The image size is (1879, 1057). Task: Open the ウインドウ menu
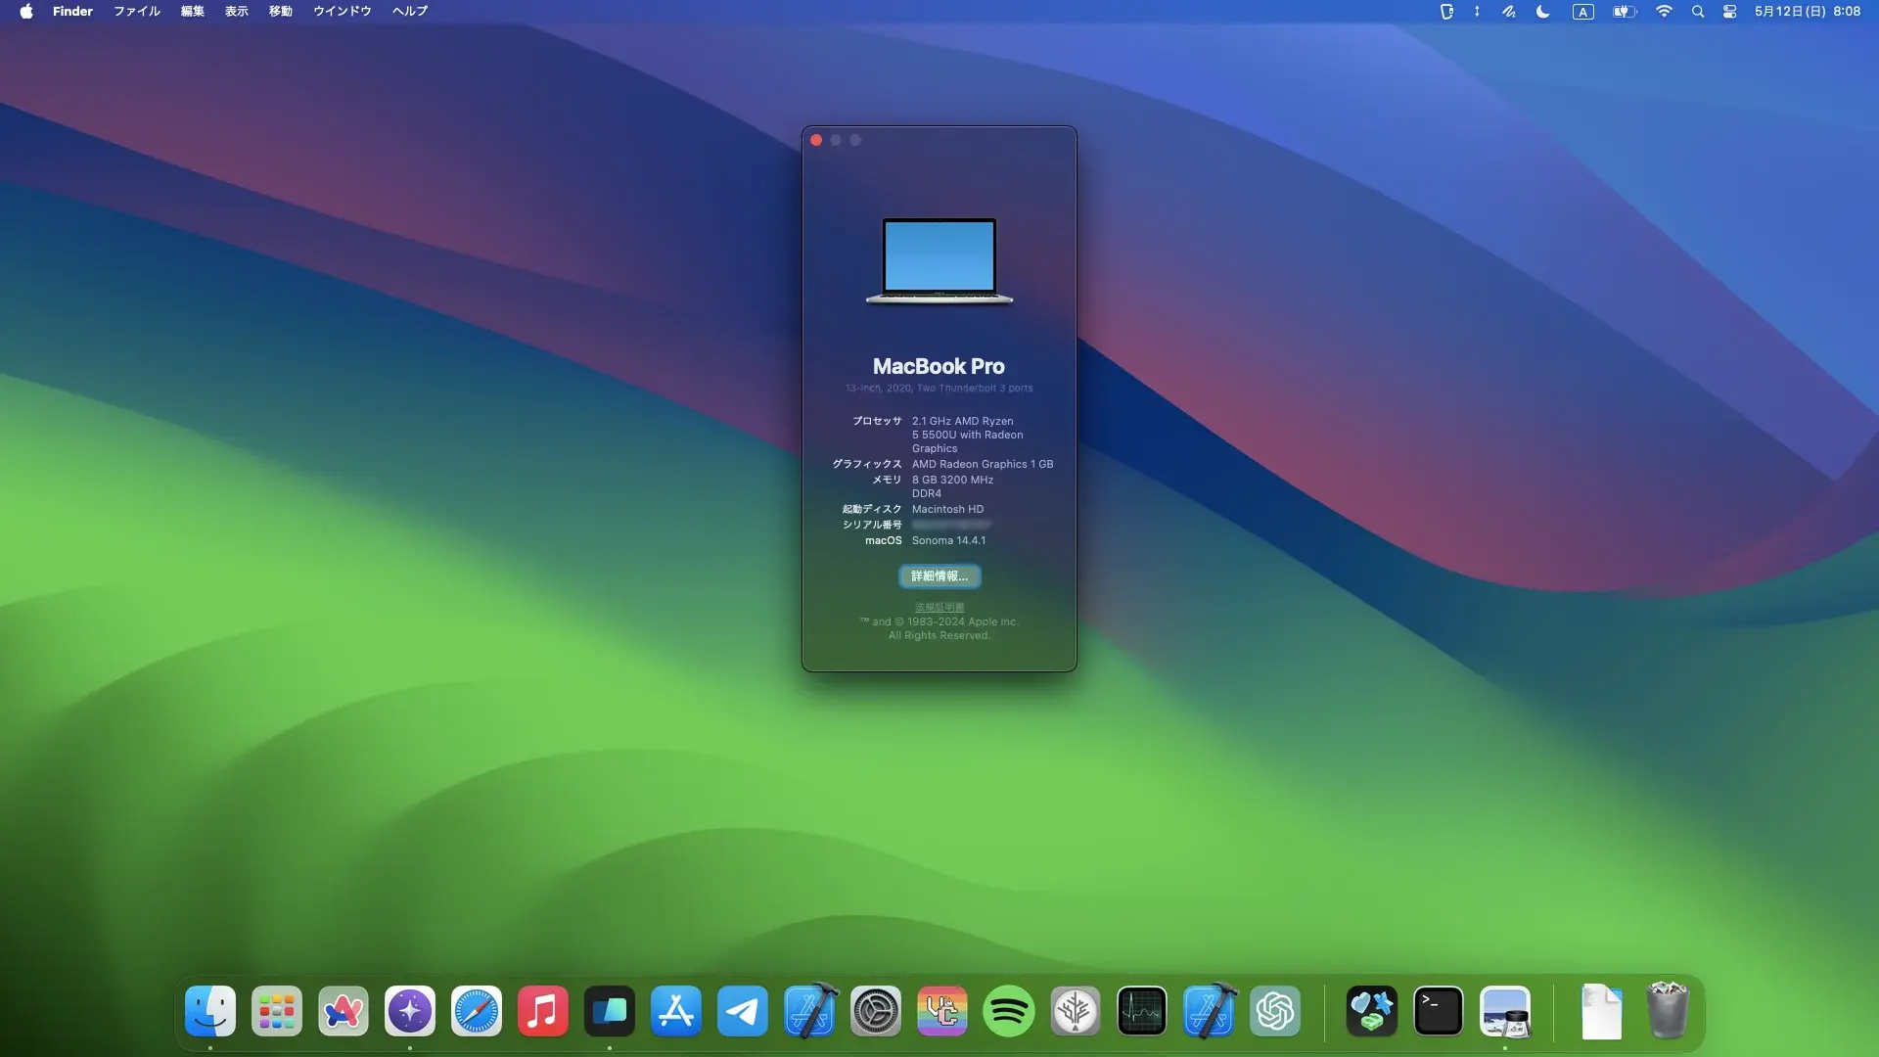pos(343,12)
